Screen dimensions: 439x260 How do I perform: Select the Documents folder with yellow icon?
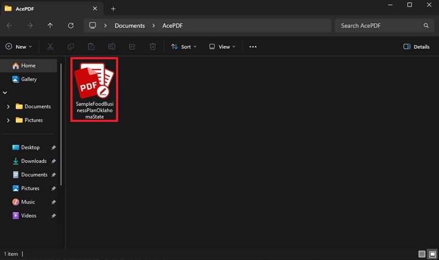33,106
